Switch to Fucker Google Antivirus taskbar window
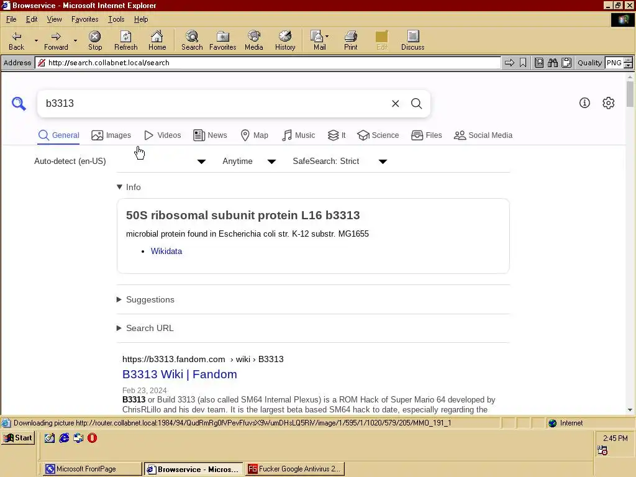Viewport: 636px width, 477px height. (x=294, y=469)
